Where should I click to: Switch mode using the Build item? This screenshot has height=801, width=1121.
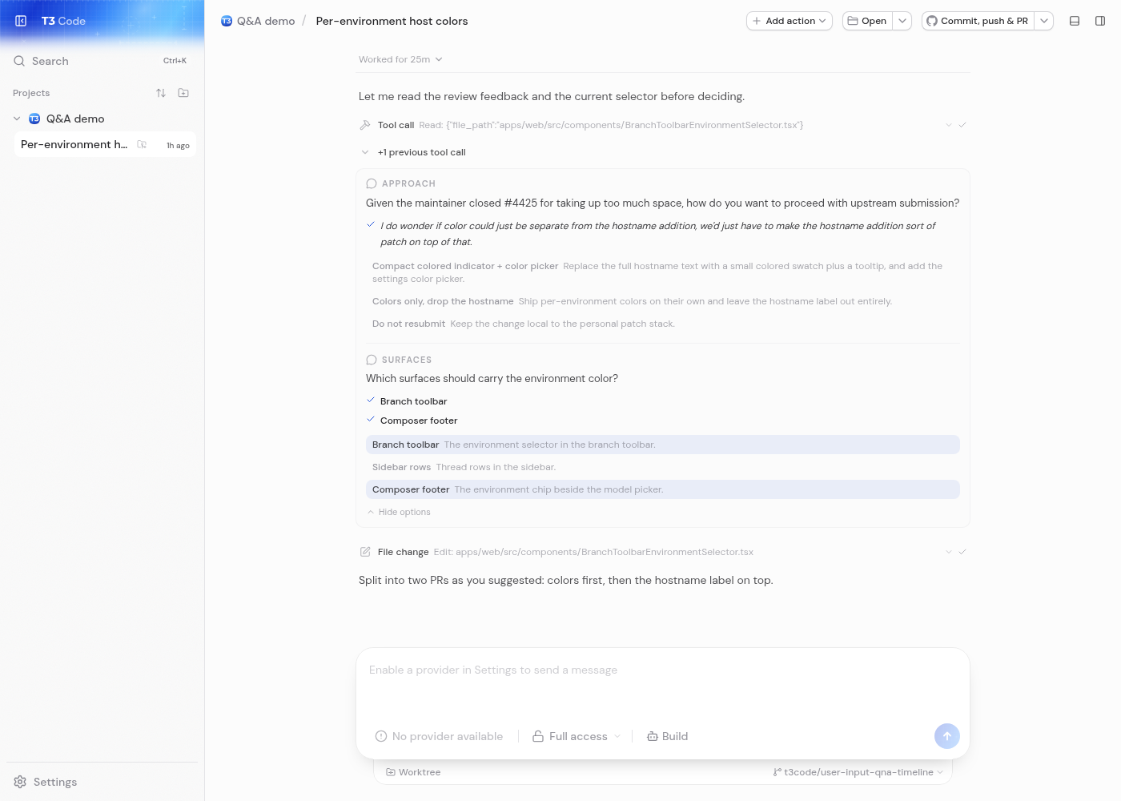[667, 736]
